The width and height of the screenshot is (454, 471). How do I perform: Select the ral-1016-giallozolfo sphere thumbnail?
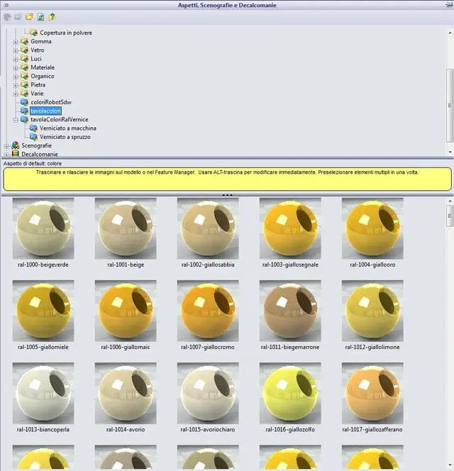290,393
